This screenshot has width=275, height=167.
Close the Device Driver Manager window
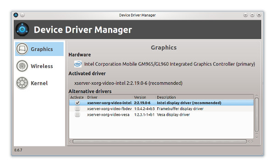coord(259,15)
